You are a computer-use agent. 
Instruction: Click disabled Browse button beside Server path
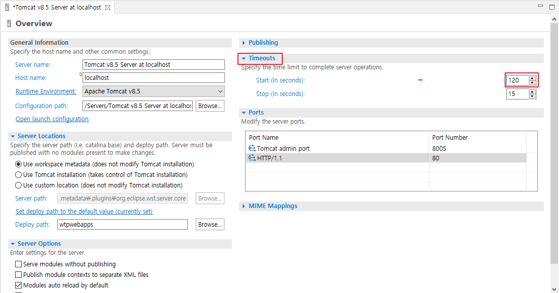210,199
